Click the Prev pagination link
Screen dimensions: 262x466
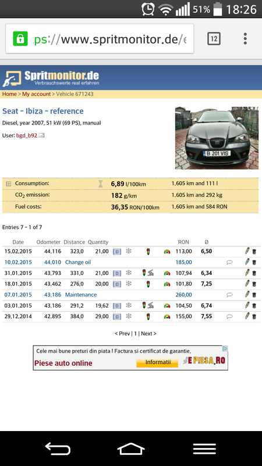(122, 333)
